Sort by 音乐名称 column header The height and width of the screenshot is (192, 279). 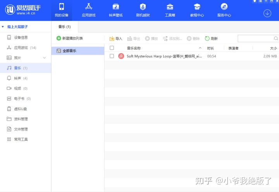point(134,48)
